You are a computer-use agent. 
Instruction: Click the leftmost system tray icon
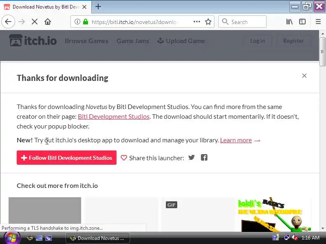click(276, 237)
